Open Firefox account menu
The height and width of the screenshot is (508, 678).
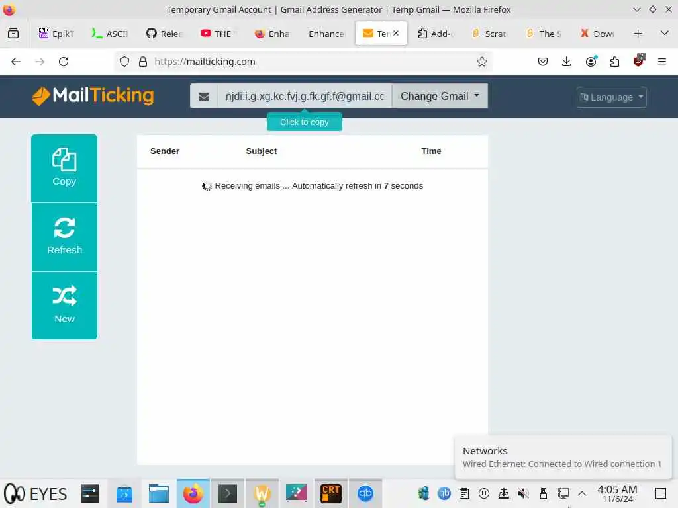coord(591,62)
